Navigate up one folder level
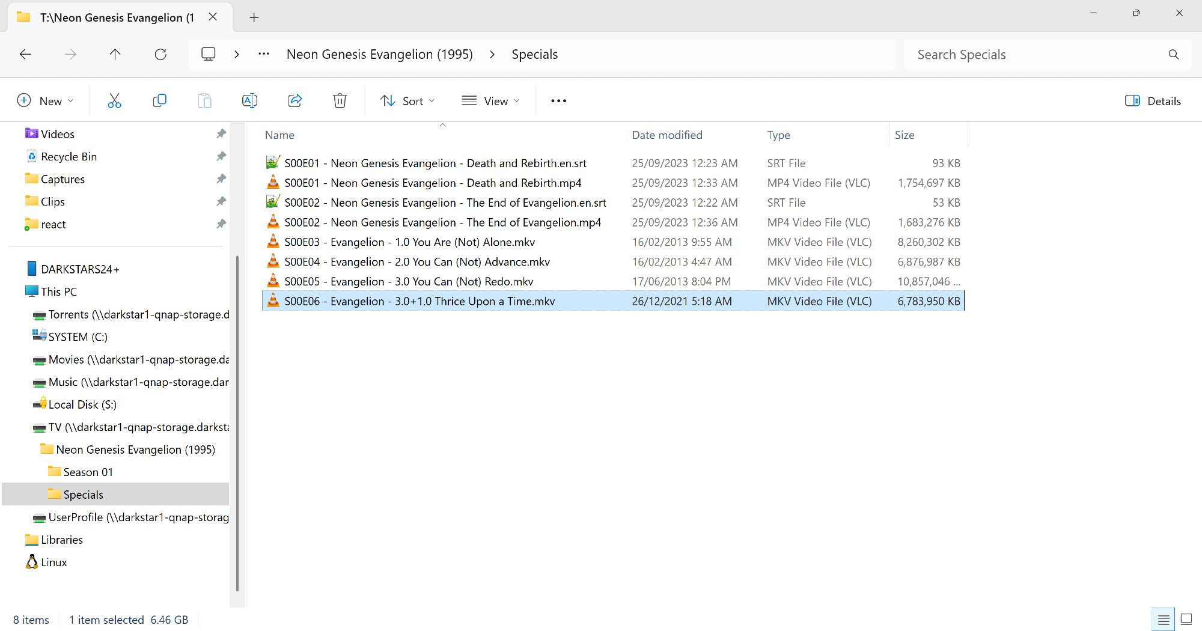The image size is (1202, 631). pos(115,54)
